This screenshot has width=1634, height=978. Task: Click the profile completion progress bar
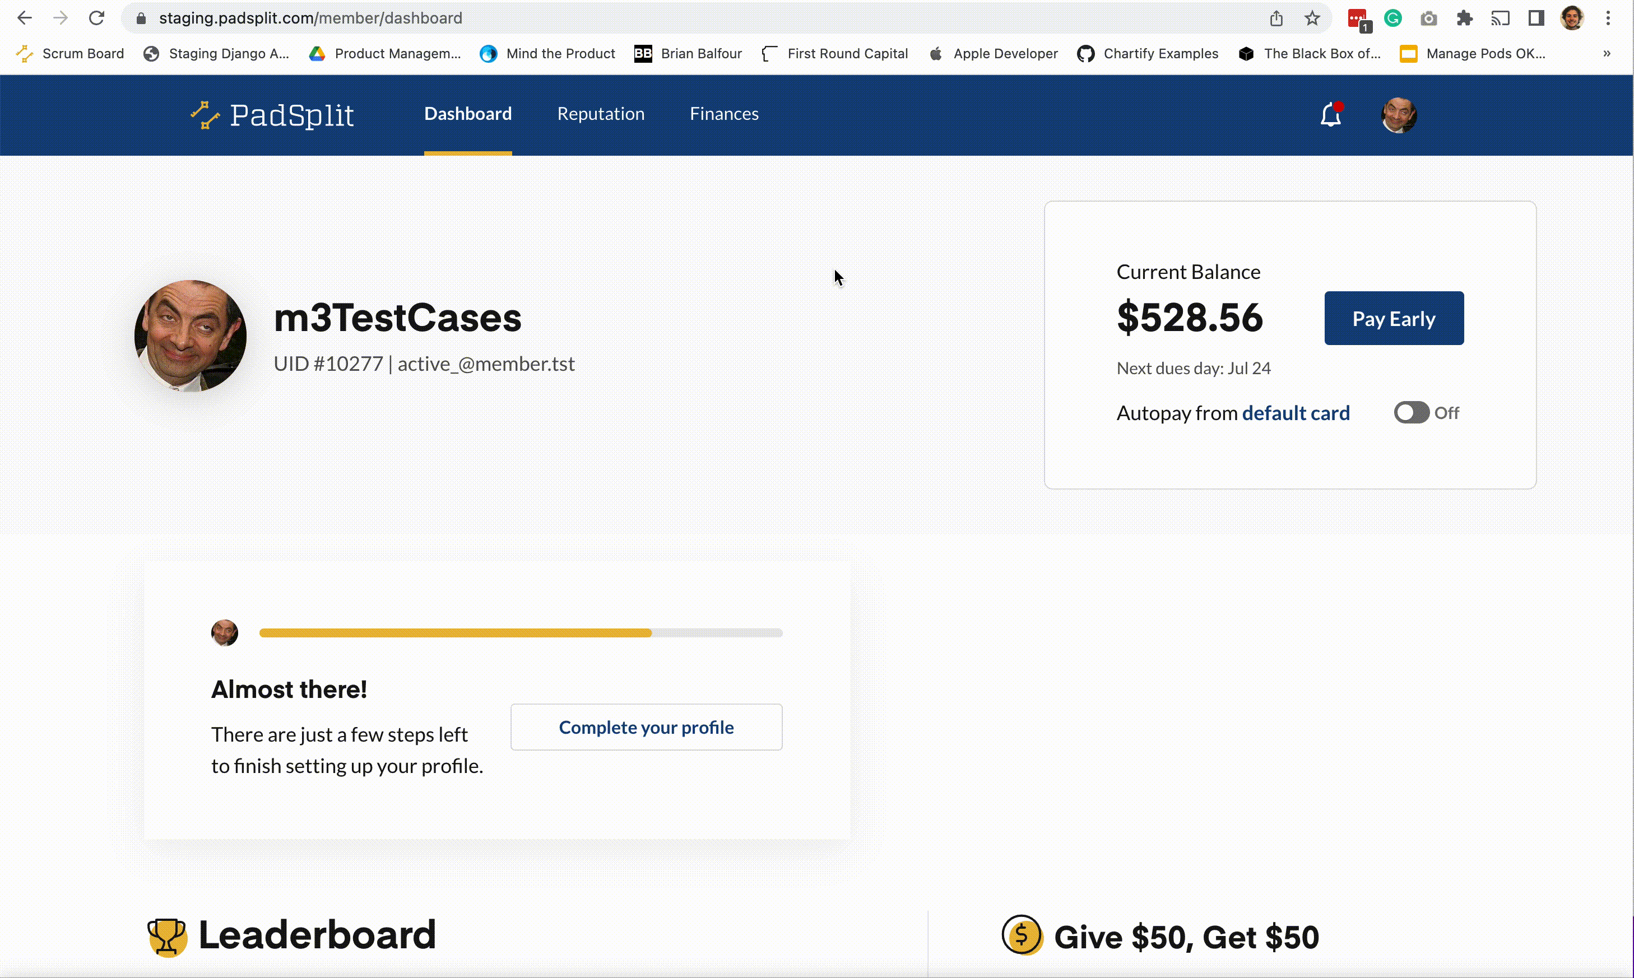tap(521, 634)
